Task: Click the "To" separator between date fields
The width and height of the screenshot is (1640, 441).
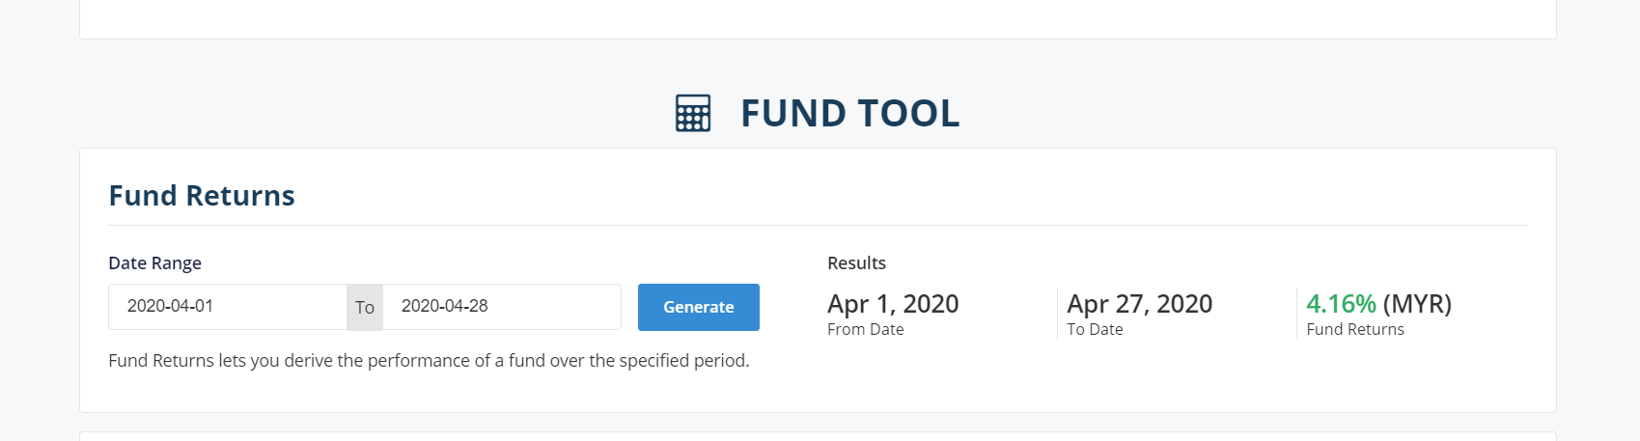Action: tap(365, 307)
